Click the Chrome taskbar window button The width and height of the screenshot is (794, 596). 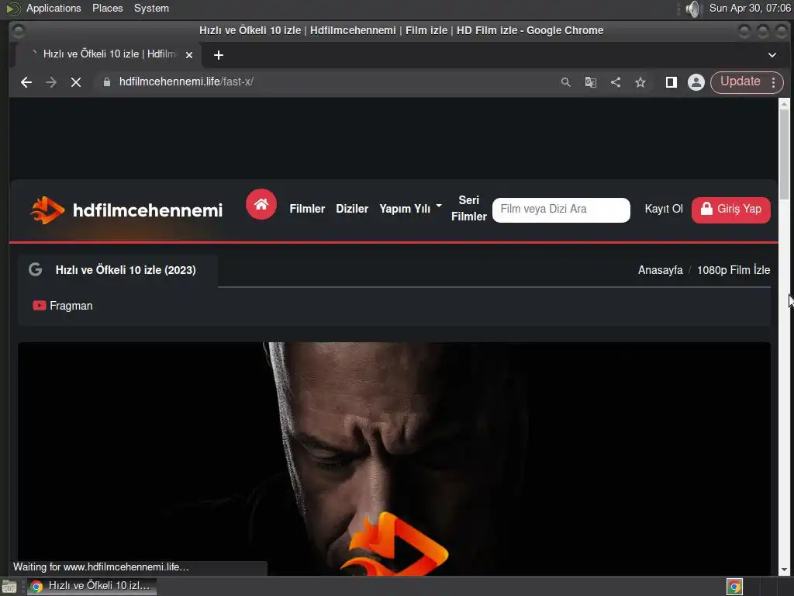click(91, 586)
